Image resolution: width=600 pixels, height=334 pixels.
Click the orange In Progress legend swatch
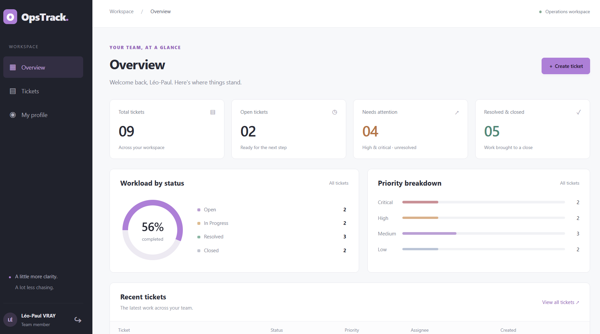point(199,223)
